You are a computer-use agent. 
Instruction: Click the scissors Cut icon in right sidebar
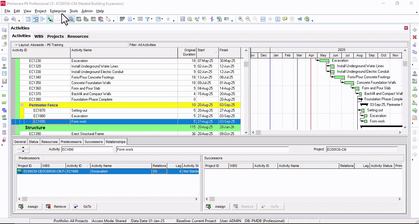point(415,44)
